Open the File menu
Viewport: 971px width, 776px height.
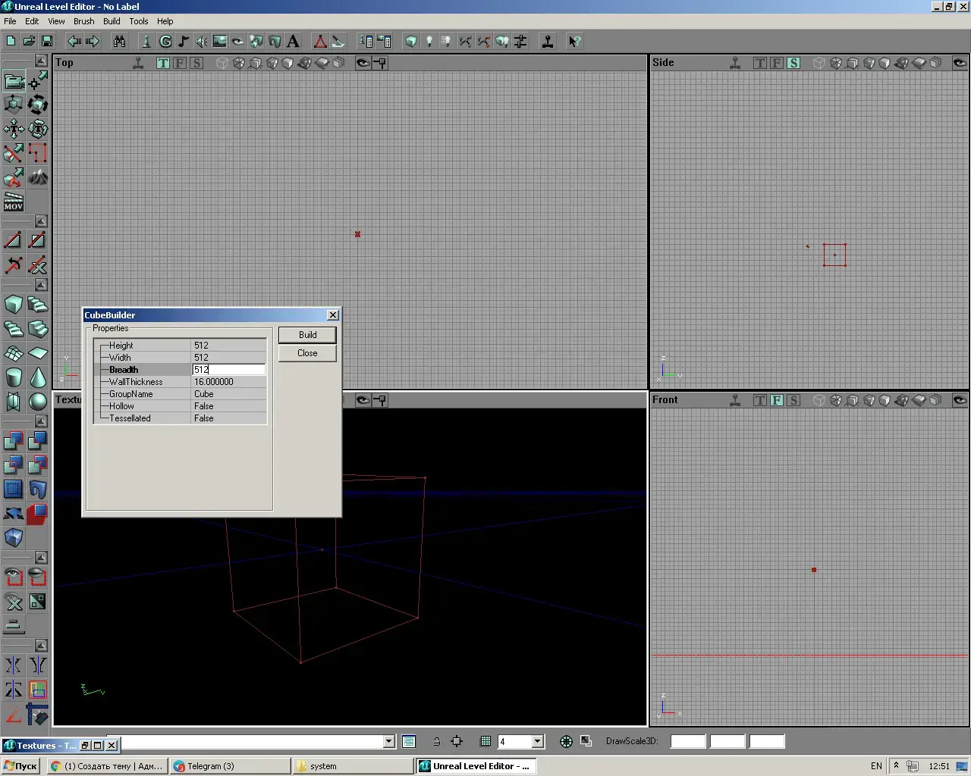(10, 21)
